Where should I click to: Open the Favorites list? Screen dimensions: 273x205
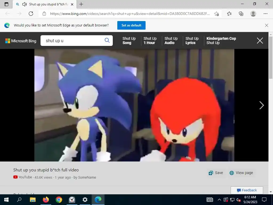[x=229, y=14]
